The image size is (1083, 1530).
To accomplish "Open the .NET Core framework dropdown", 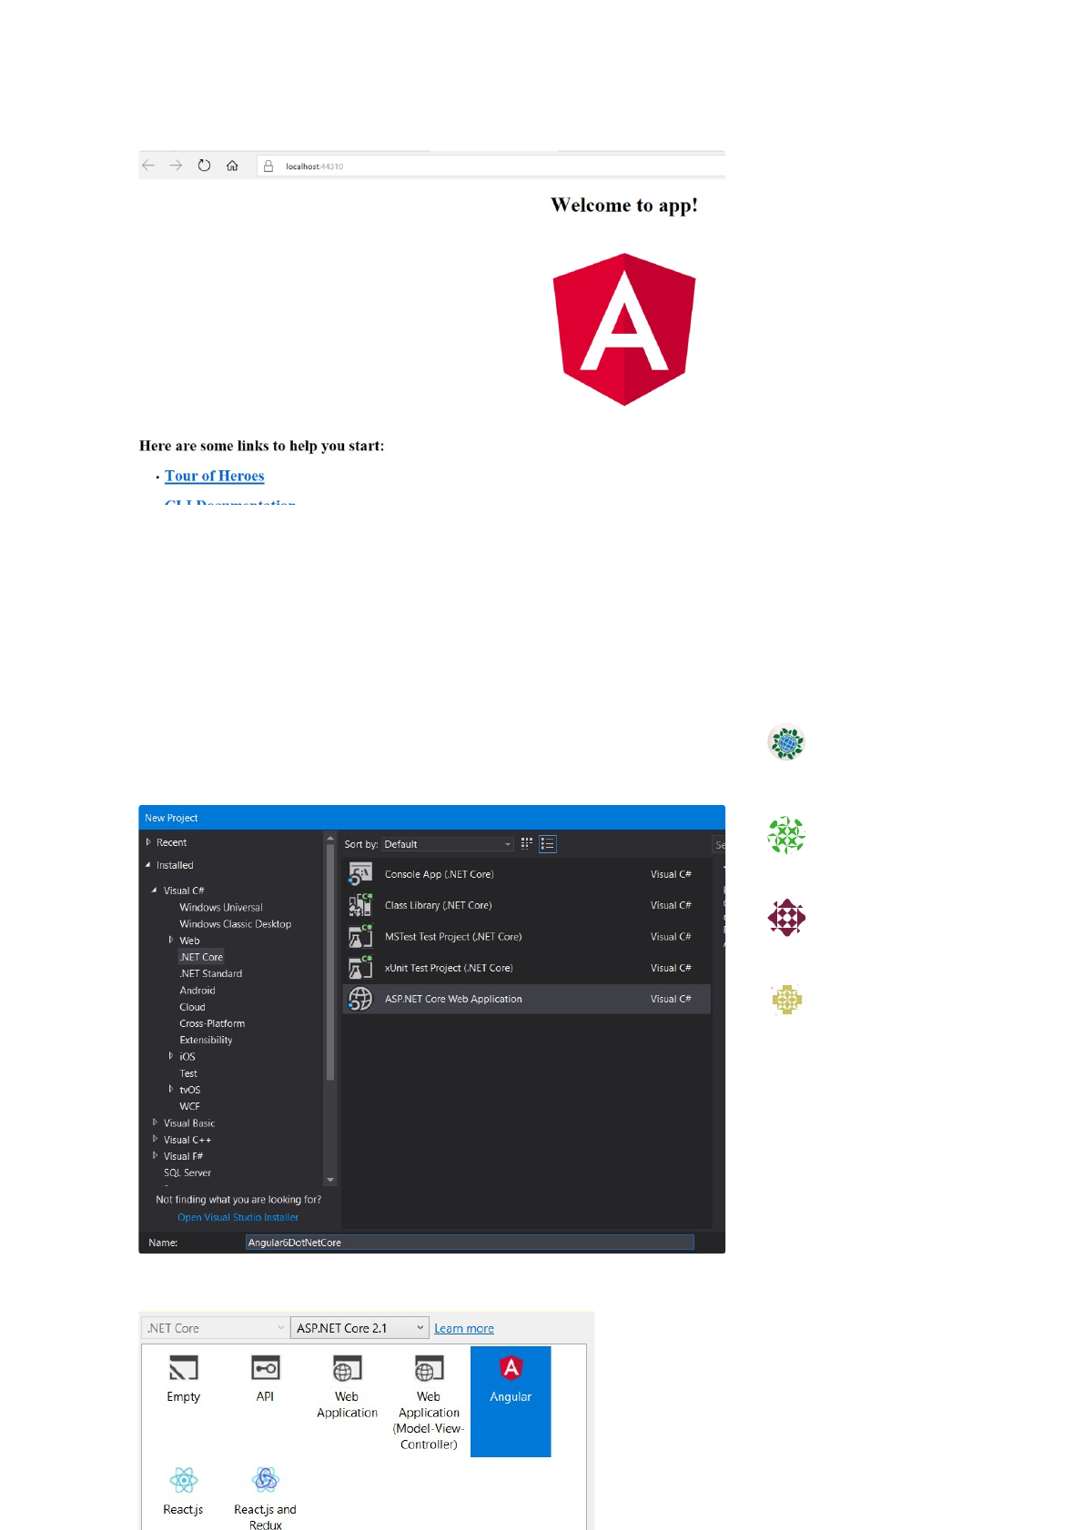I will (x=215, y=1328).
